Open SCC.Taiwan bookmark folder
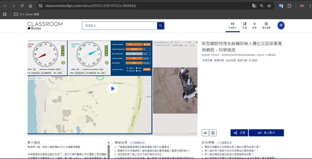 27,14
